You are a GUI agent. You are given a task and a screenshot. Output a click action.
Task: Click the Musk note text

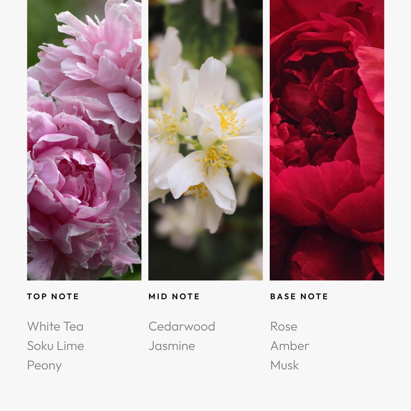(x=285, y=365)
